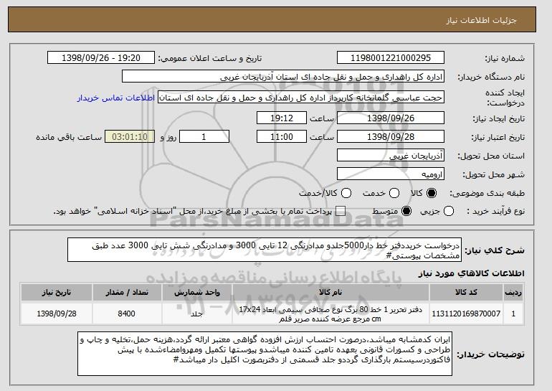Click creation date field 1398/09/26
552x391 pixels.
pyautogui.click(x=391, y=118)
